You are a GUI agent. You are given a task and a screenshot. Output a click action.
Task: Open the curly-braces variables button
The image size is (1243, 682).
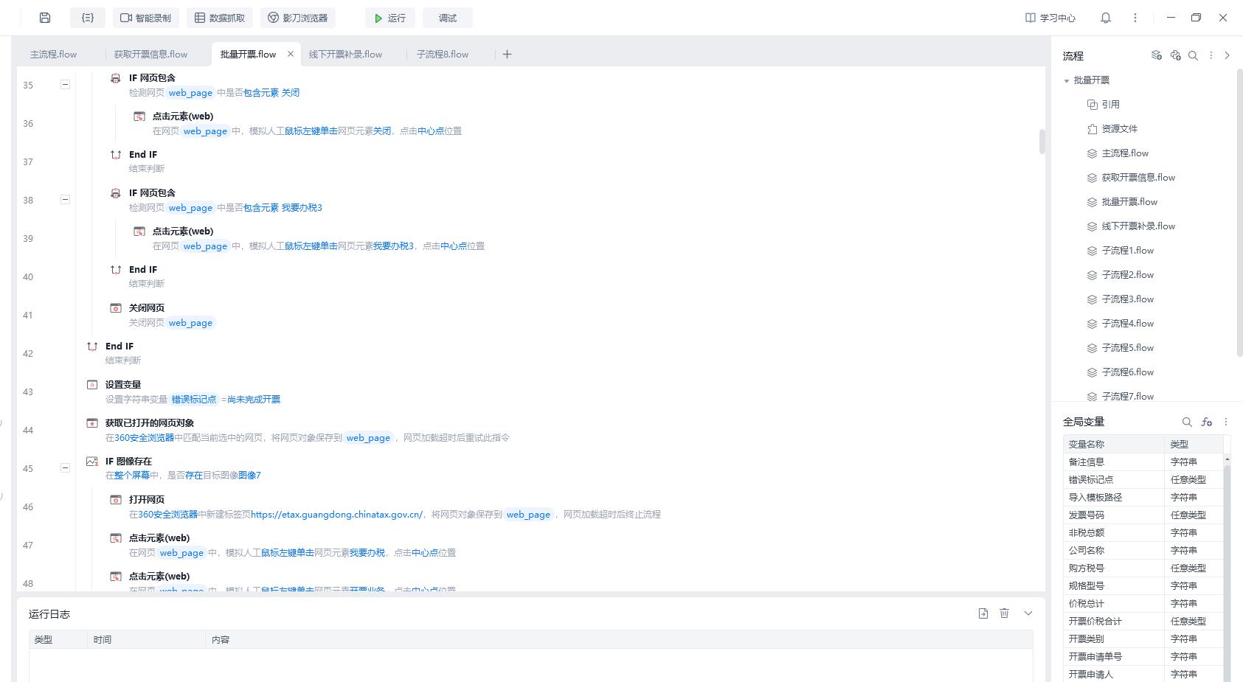pyautogui.click(x=88, y=18)
